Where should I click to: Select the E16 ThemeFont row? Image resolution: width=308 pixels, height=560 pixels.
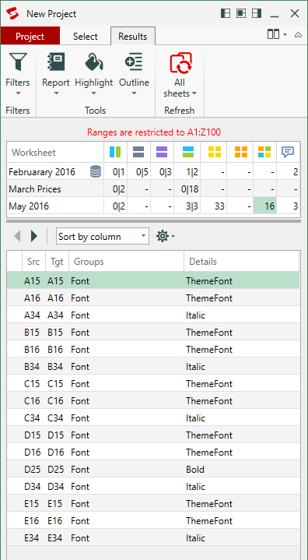point(153,521)
